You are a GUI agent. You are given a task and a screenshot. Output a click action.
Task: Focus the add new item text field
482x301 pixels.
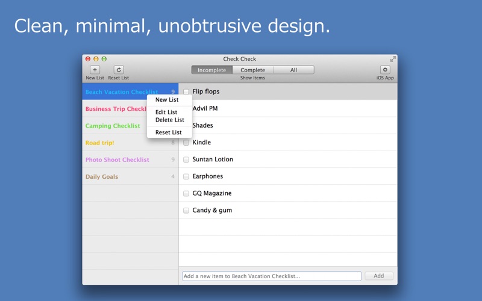(x=272, y=276)
